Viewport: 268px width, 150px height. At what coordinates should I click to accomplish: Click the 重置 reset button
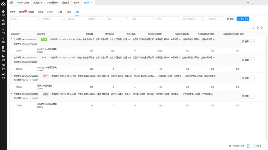coord(230,19)
